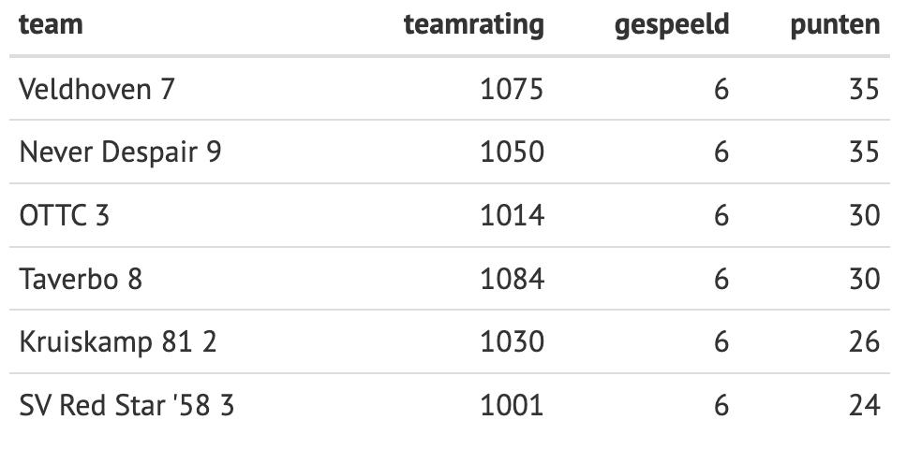Open Taverbo 8 team entry
Image resolution: width=907 pixels, height=449 pixels.
click(x=81, y=280)
